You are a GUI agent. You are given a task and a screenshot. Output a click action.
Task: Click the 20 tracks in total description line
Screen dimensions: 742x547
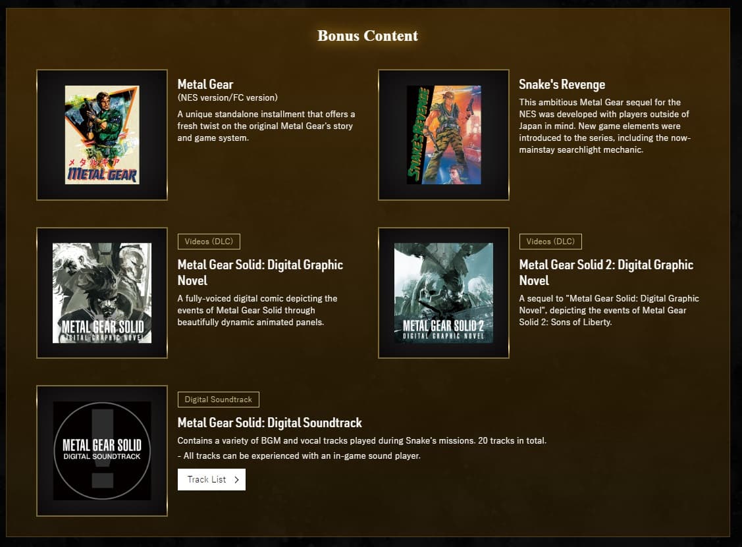(361, 440)
